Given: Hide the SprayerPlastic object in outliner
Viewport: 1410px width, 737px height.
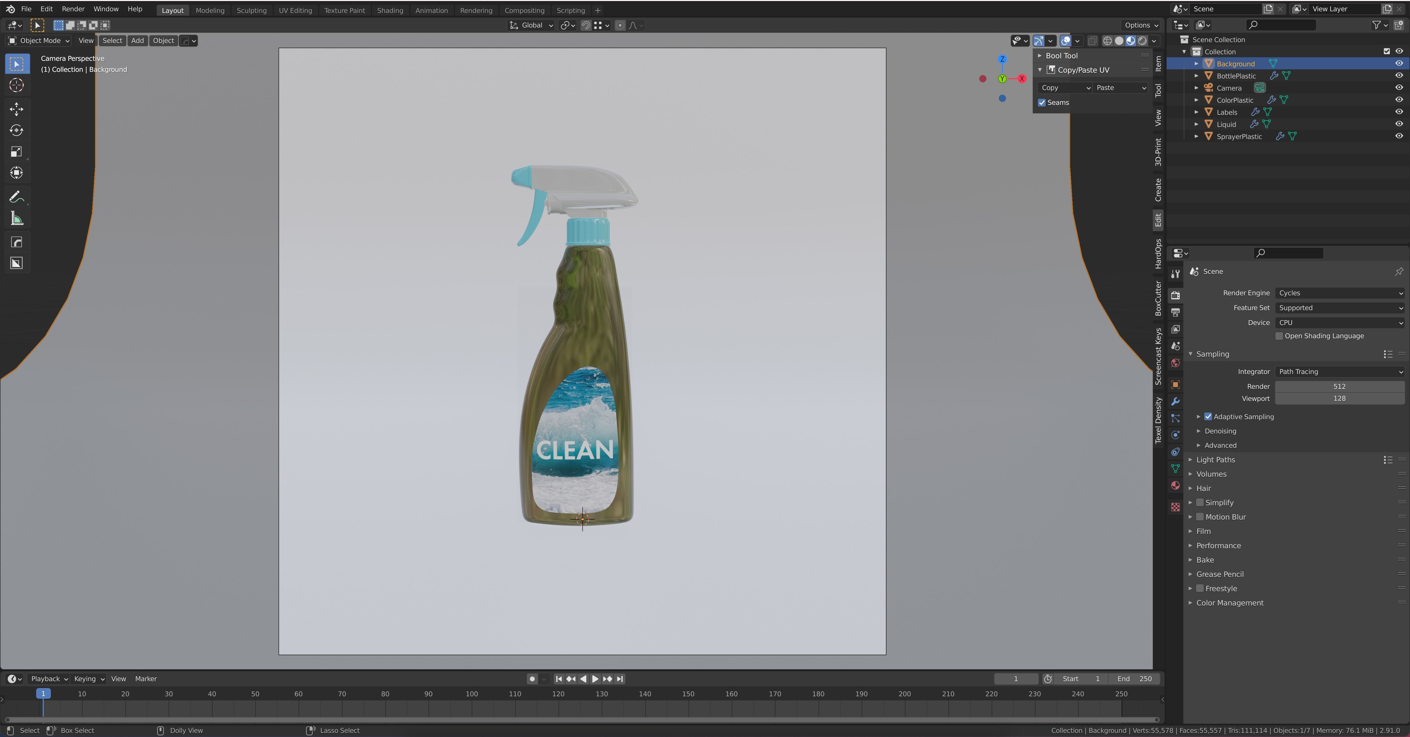Looking at the screenshot, I should coord(1398,136).
